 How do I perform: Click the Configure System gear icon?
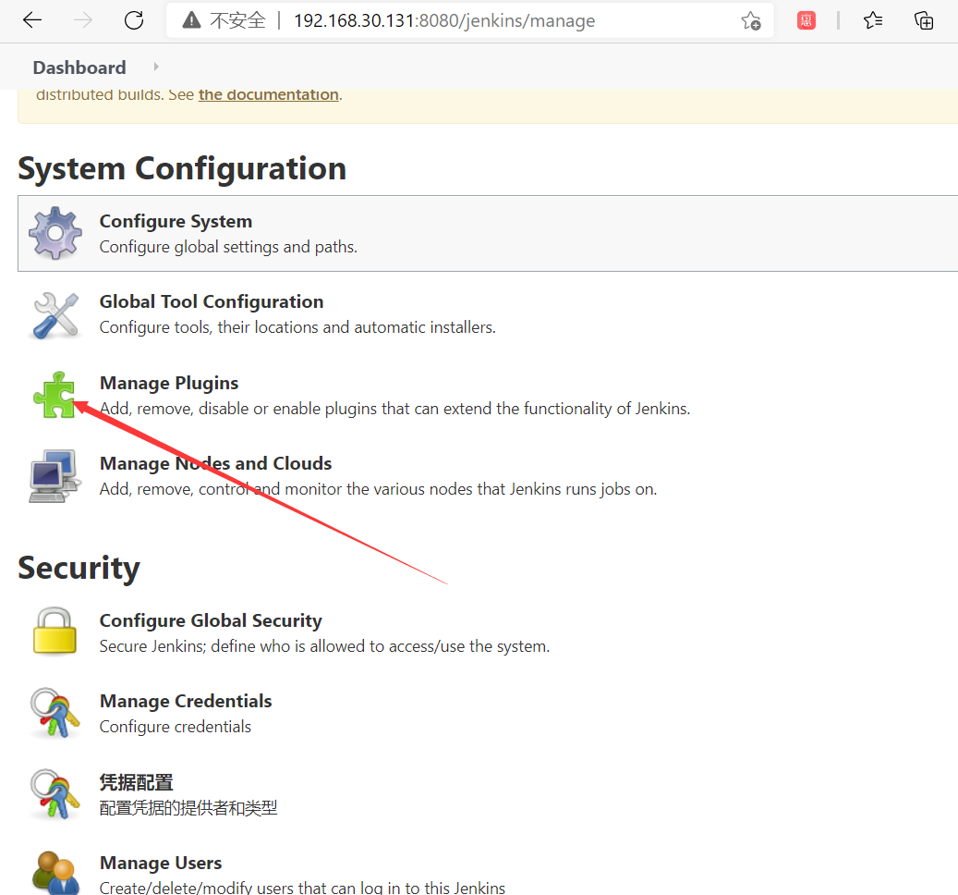tap(55, 233)
